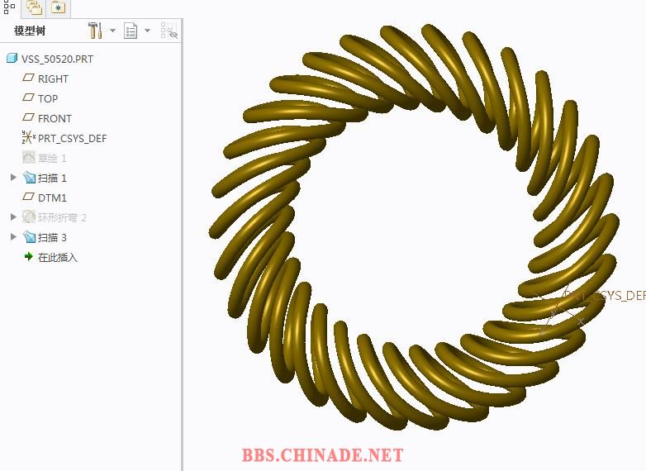Viewport: 646px width, 471px height.
Task: Switch to the model tree tab icon
Action: 9,7
